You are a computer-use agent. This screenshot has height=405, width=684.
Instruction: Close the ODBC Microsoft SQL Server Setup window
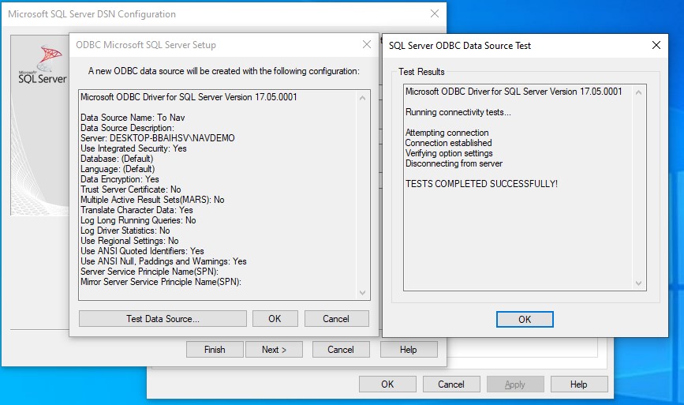367,44
